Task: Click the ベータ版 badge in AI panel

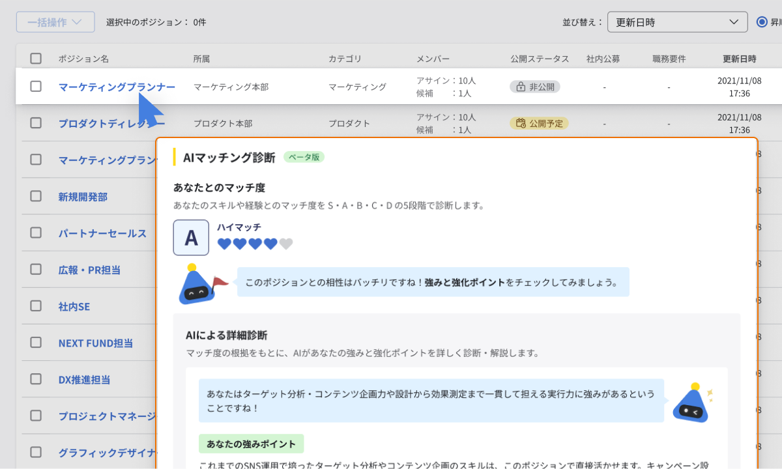Action: (304, 157)
